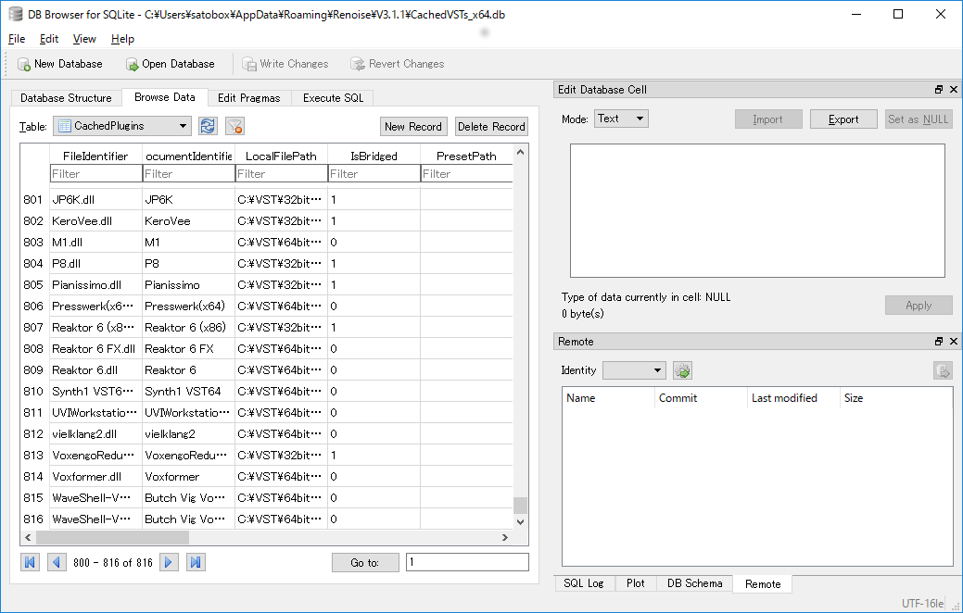Viewport: 963px width, 613px height.
Task: Open the cell edit Mode dropdown
Action: pos(621,119)
